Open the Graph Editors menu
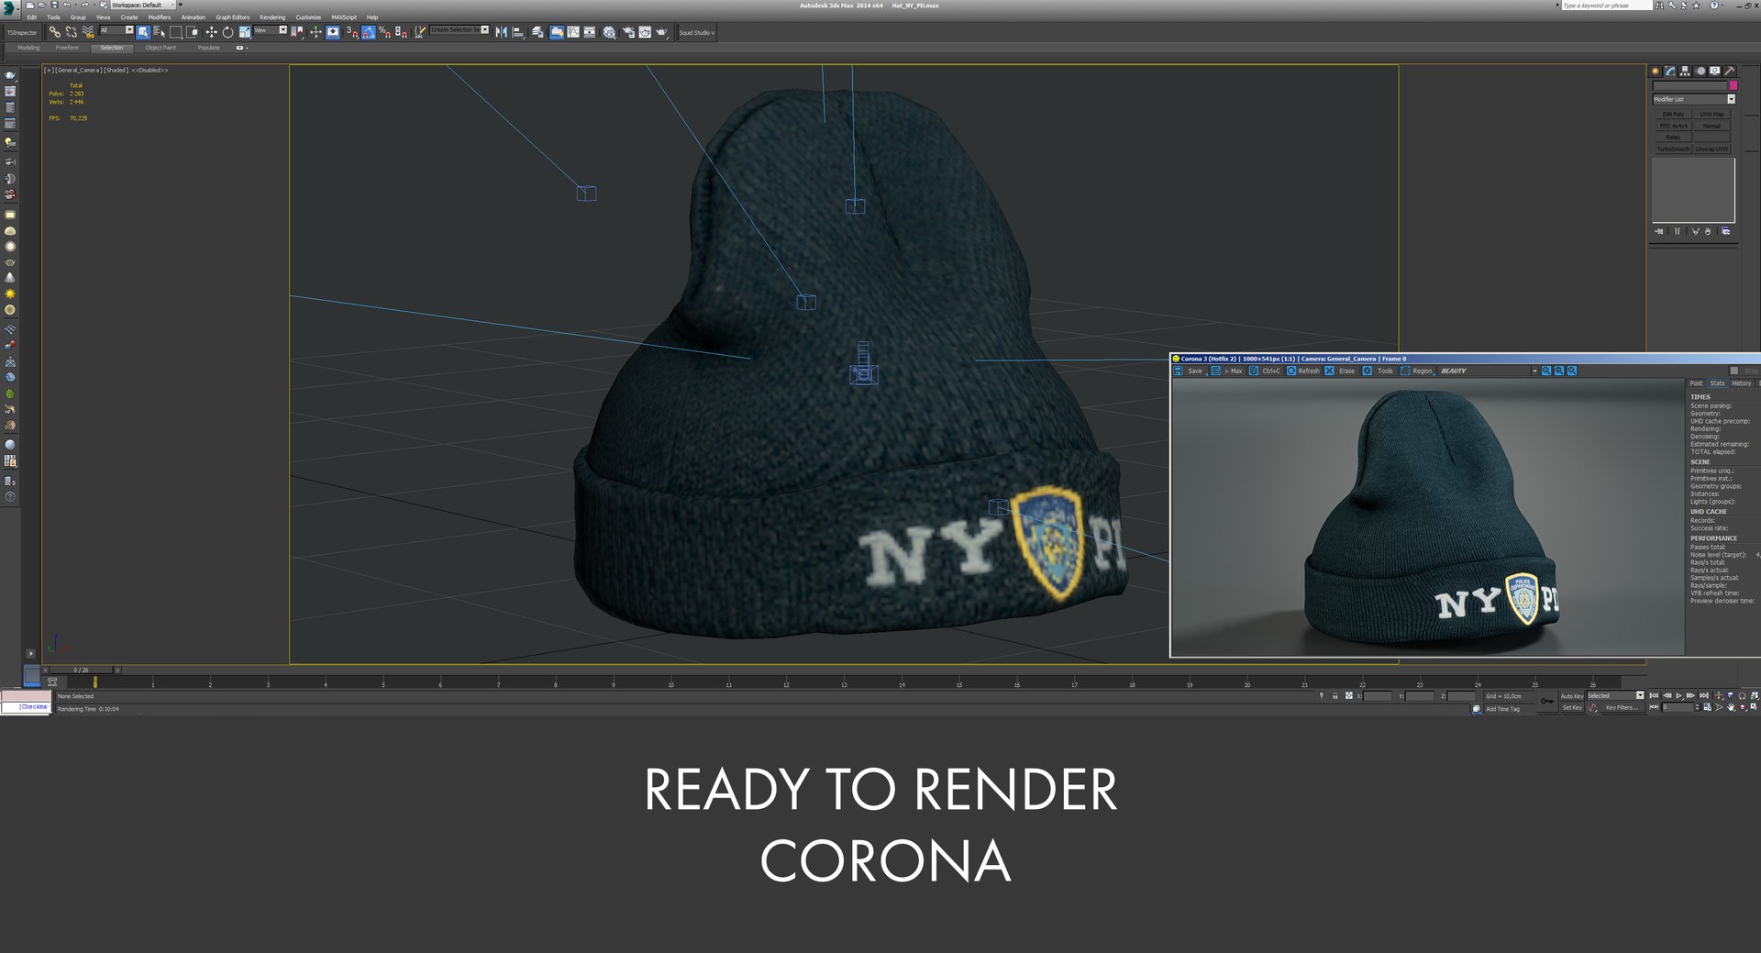 click(x=233, y=17)
